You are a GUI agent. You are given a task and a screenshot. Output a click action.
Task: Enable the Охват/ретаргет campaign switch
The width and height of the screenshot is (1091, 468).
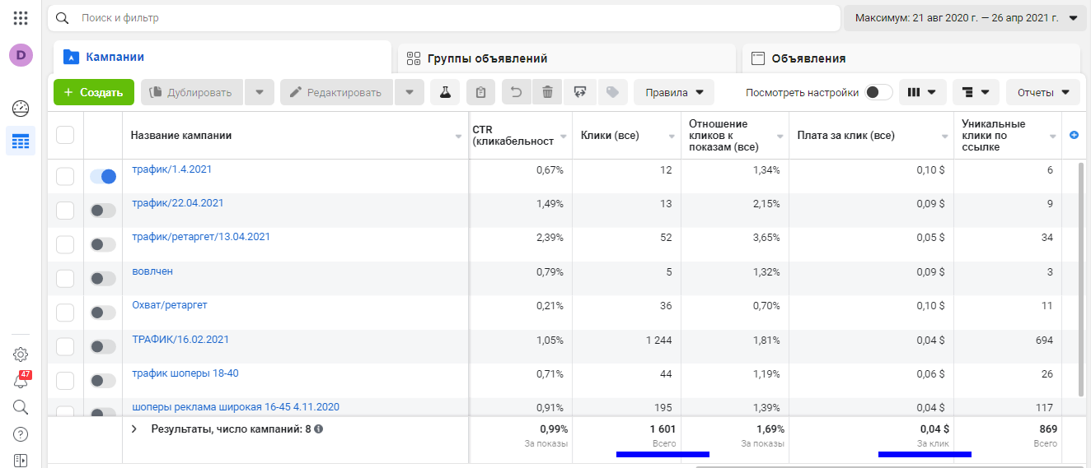(103, 313)
